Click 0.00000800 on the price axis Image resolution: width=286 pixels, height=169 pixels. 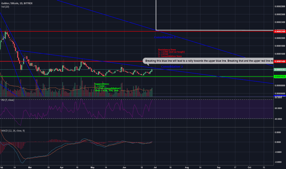[x=280, y=85]
